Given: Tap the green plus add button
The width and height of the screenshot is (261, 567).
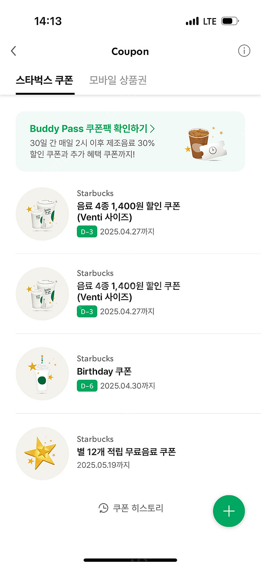Looking at the screenshot, I should point(229,511).
